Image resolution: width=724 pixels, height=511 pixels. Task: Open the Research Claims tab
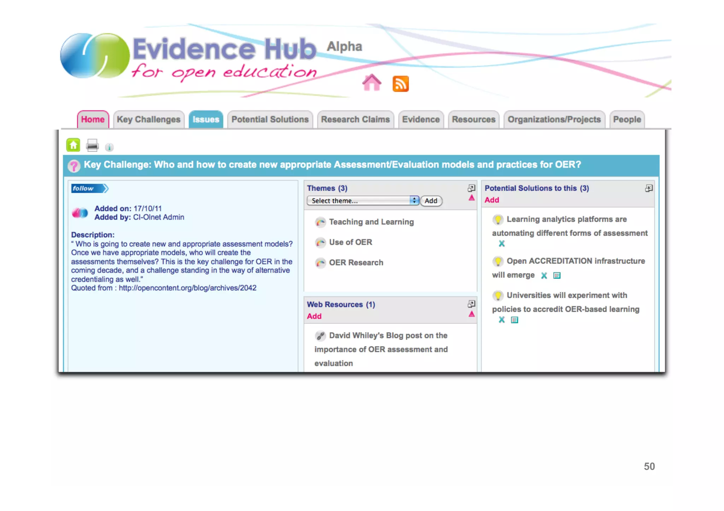click(x=355, y=120)
